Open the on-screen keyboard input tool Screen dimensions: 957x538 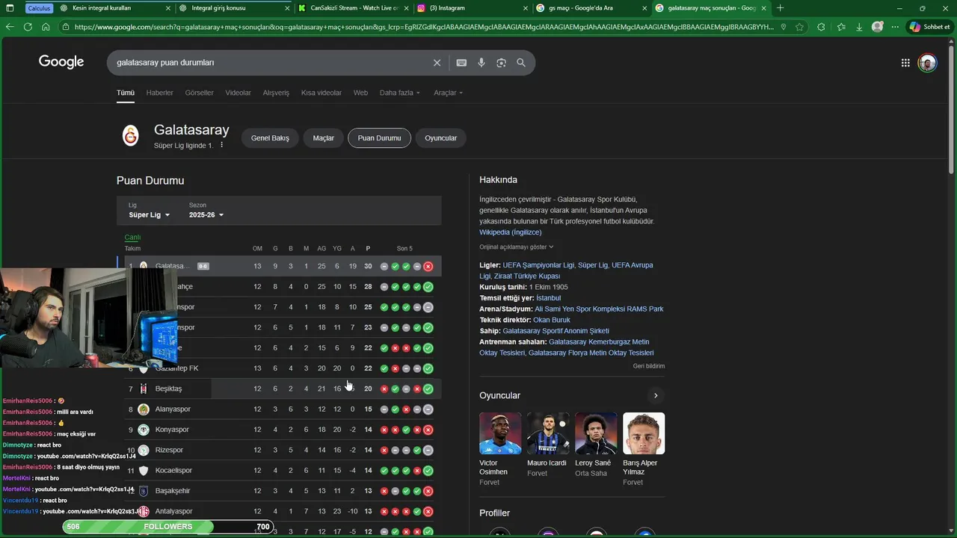(x=461, y=63)
